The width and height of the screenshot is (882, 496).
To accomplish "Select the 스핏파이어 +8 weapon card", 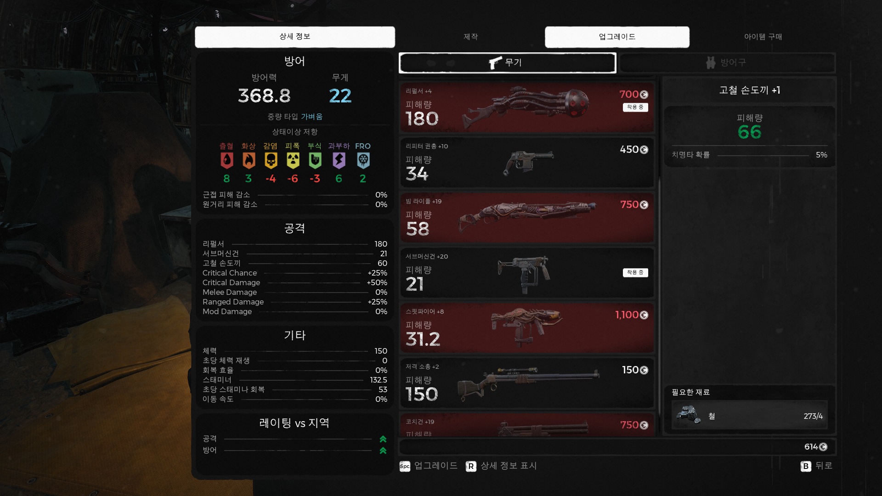I will (x=527, y=328).
